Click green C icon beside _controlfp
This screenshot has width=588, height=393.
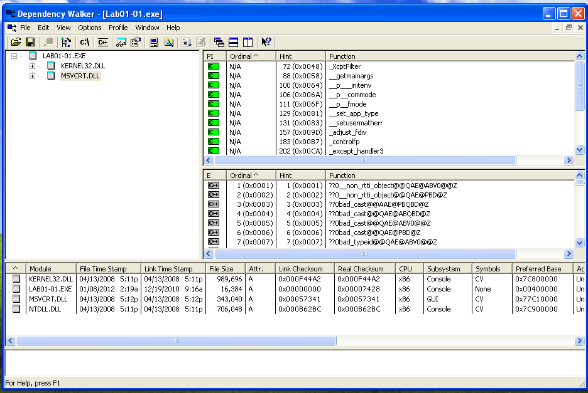pyautogui.click(x=214, y=142)
